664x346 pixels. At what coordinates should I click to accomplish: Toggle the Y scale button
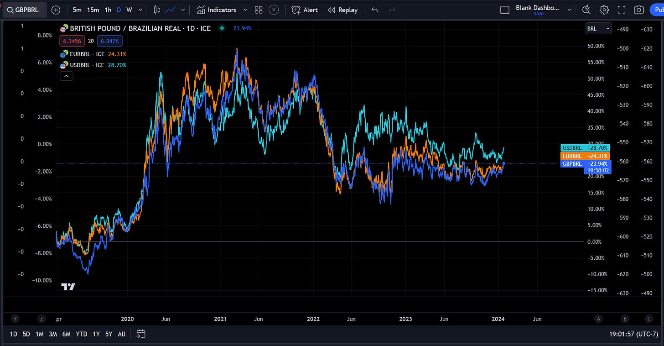[16, 319]
